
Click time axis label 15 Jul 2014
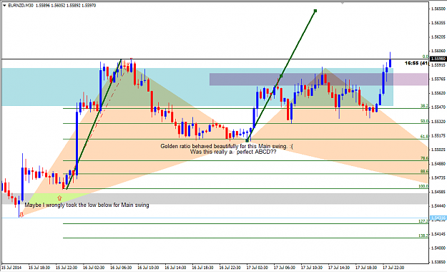pyautogui.click(x=11, y=268)
